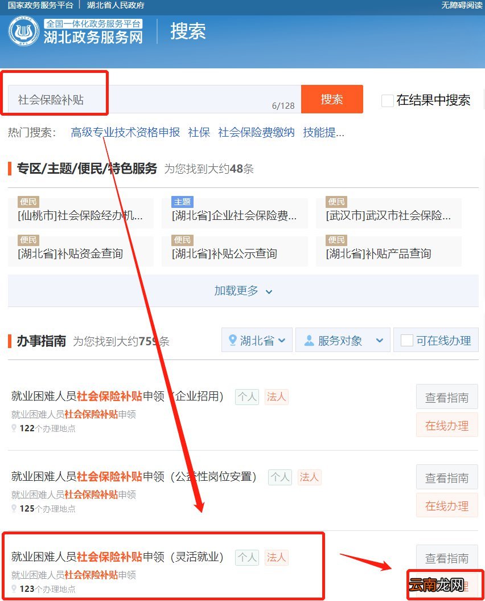Click 在线办理 for 公益性岗位安置 item
Screen dimensions: 485x601
(x=447, y=506)
